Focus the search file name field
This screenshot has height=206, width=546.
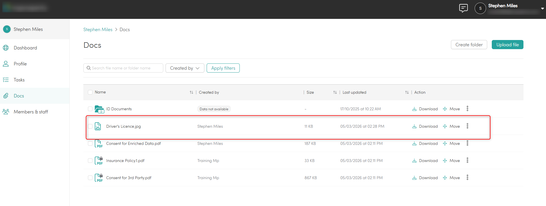click(123, 68)
